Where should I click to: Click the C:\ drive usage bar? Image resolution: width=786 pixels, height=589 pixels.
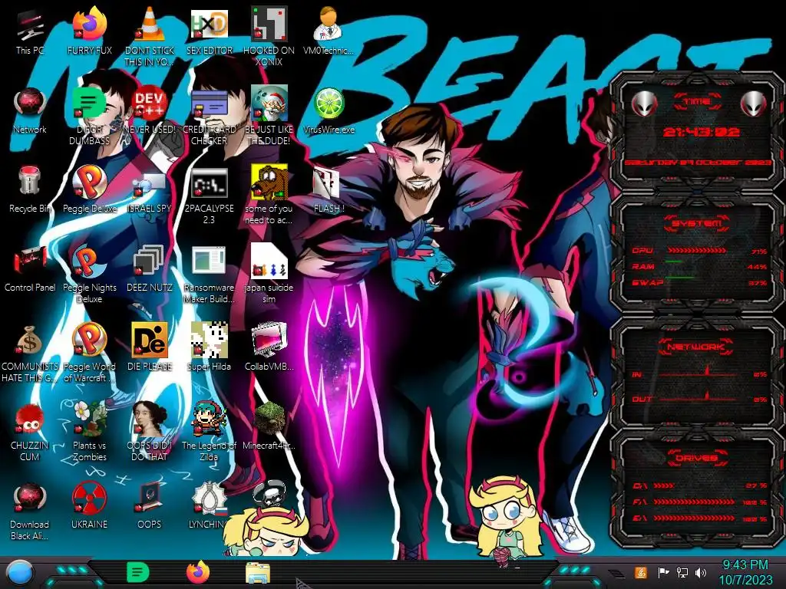[664, 485]
